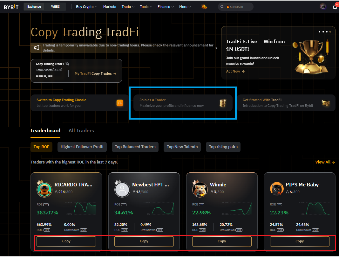Switch to Copy Trading Classic
The height and width of the screenshot is (257, 339).
(79, 103)
